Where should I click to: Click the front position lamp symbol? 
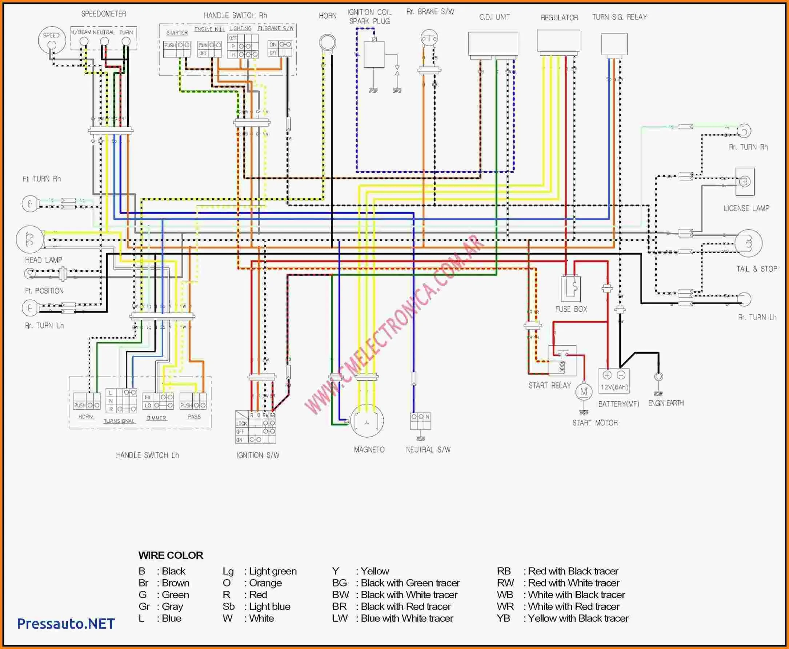(x=30, y=274)
